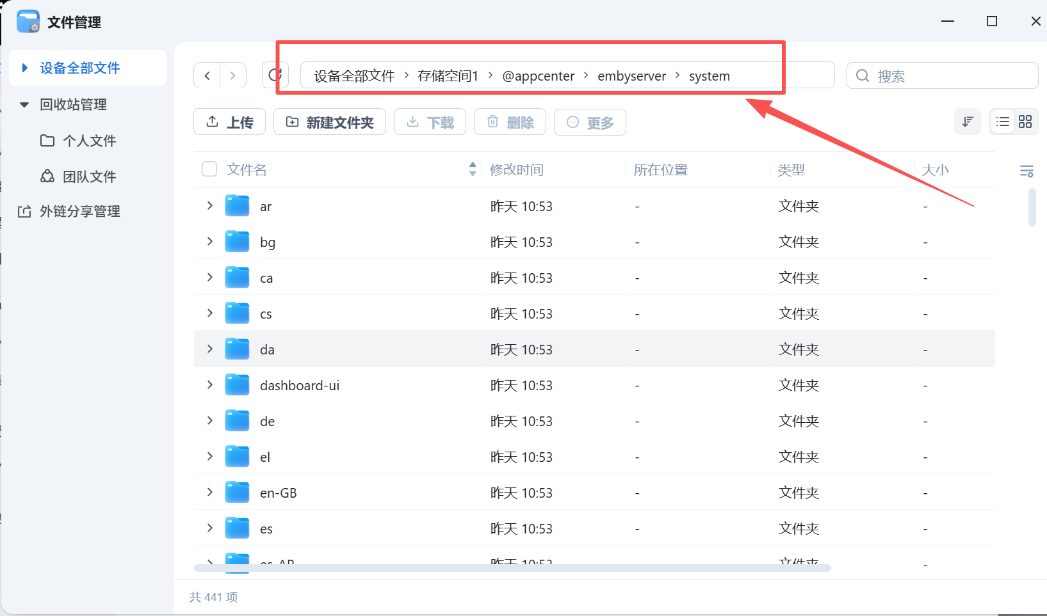Collapse the 回收站管理 sidebar section

pos(24,104)
